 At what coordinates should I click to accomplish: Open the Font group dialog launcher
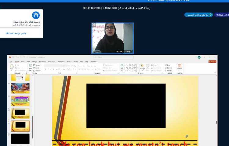(77, 73)
